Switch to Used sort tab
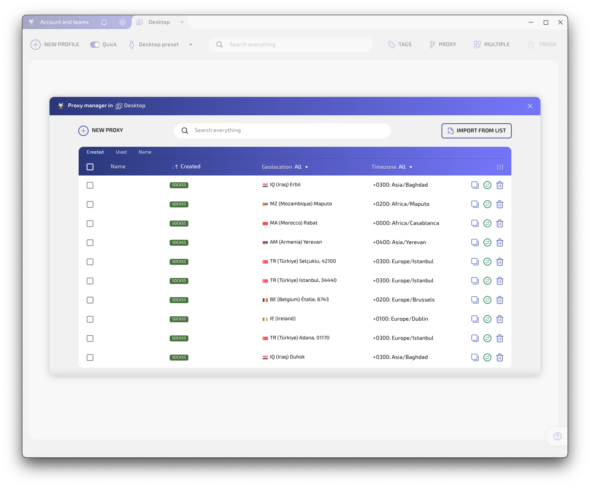This screenshot has width=590, height=487. click(x=121, y=152)
